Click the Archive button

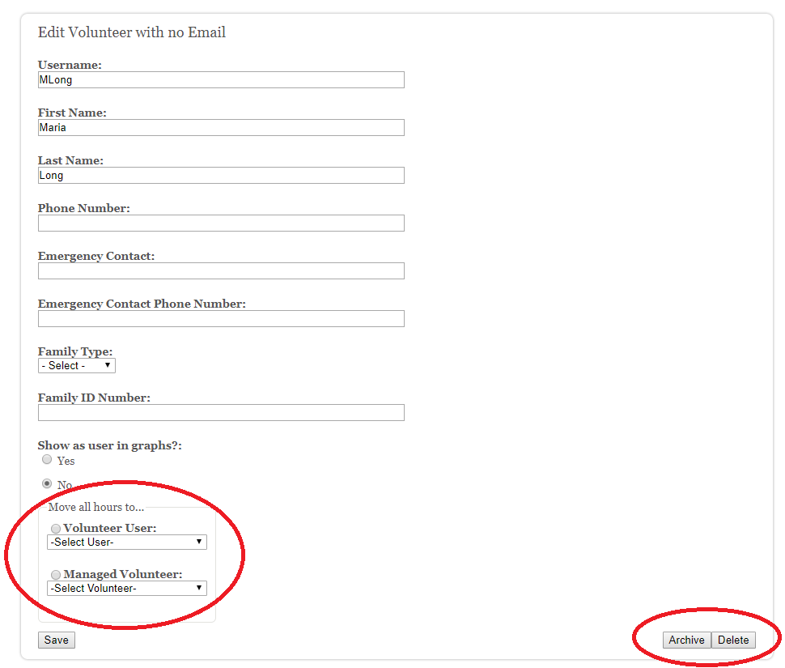coord(686,640)
